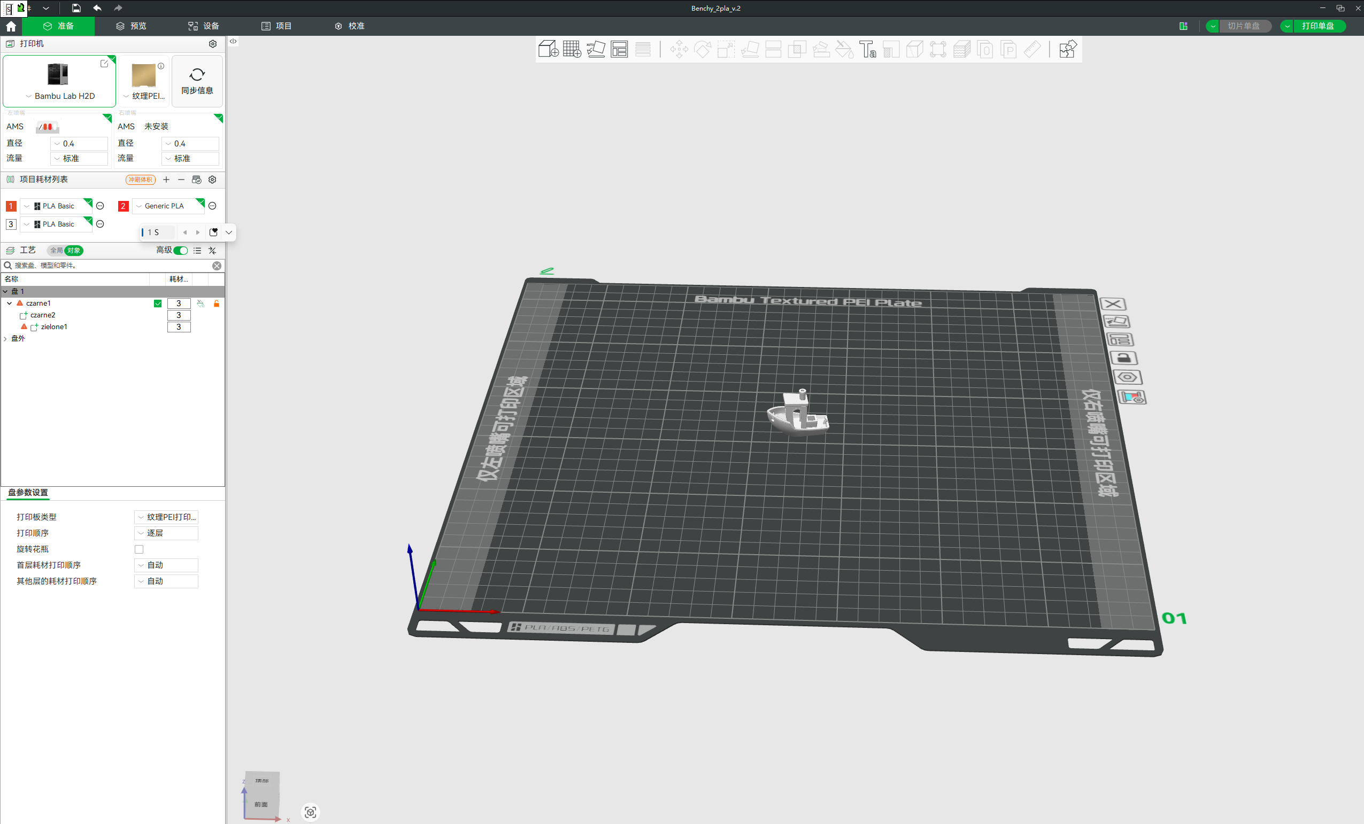Collapse the czarne1 tree item

[x=10, y=304]
